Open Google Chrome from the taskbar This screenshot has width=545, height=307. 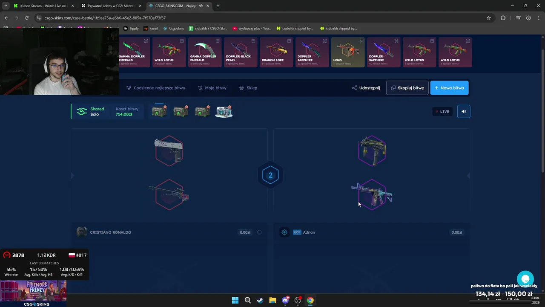[310, 300]
